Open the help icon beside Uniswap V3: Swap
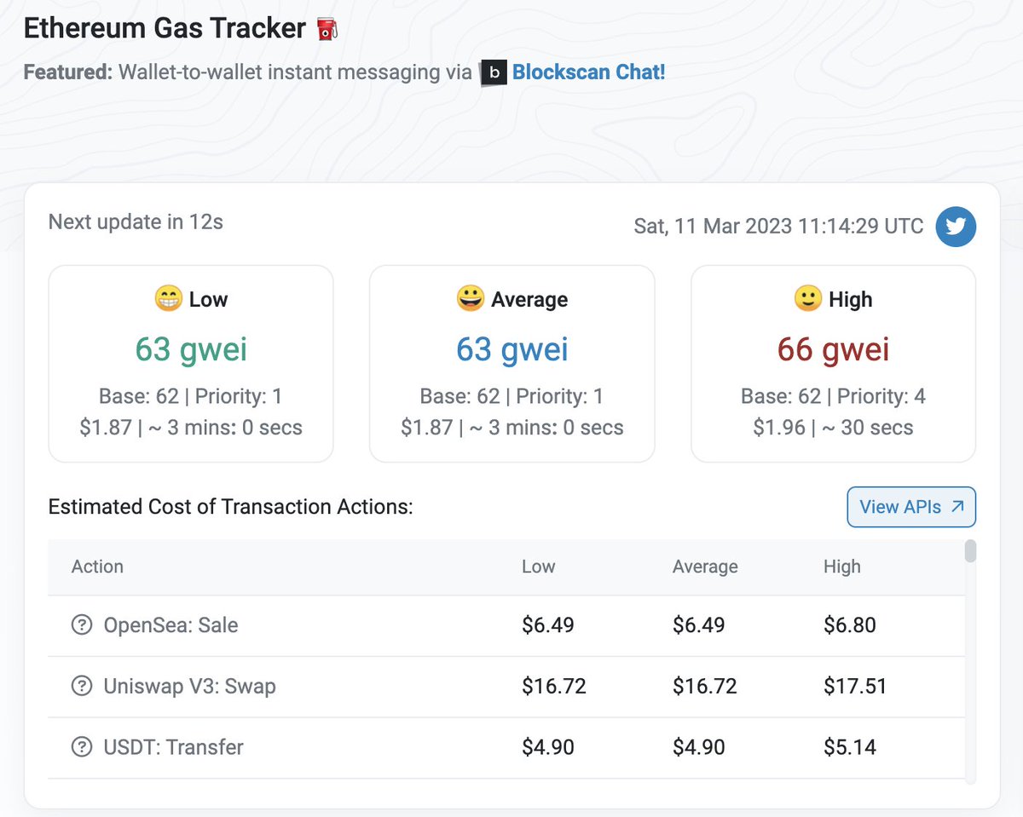 click(81, 686)
